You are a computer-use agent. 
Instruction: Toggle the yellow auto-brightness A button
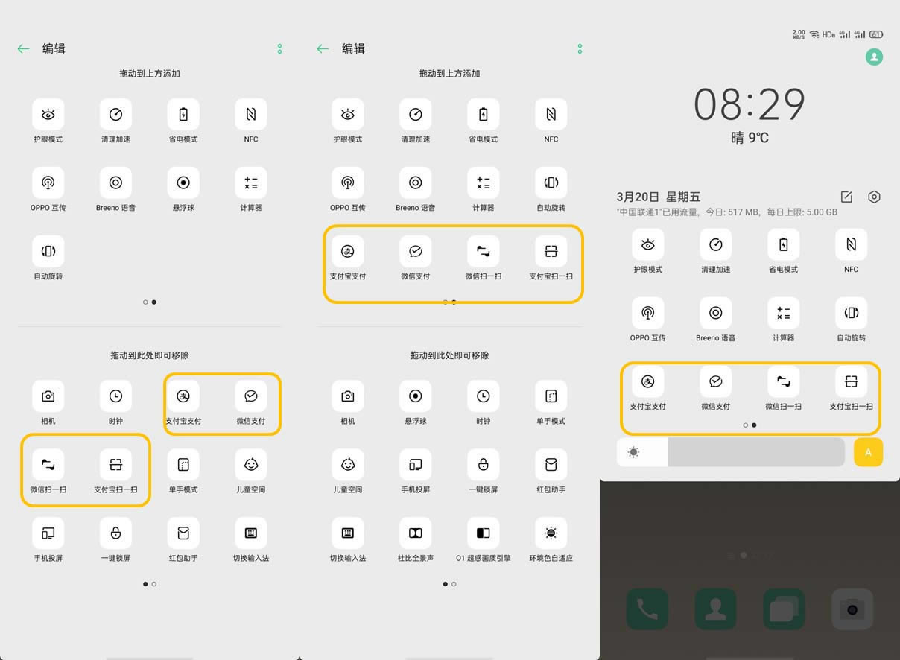pos(868,452)
